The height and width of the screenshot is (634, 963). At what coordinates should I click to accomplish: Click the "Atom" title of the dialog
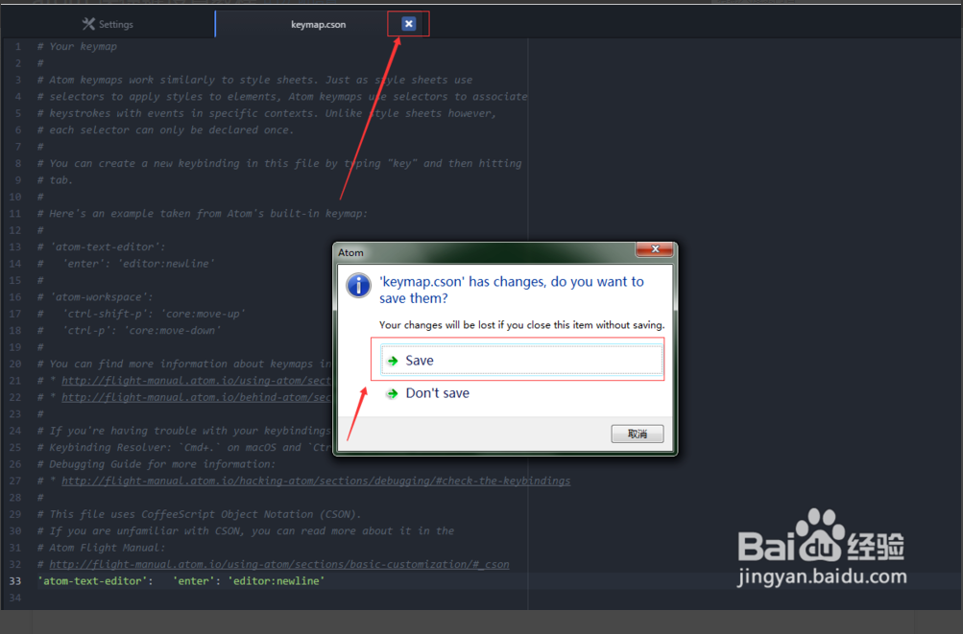tap(350, 252)
